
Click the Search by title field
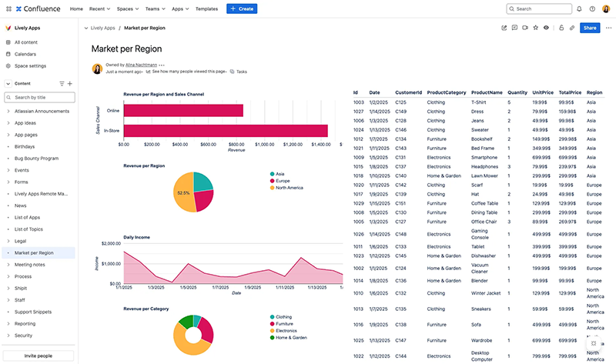coord(39,98)
